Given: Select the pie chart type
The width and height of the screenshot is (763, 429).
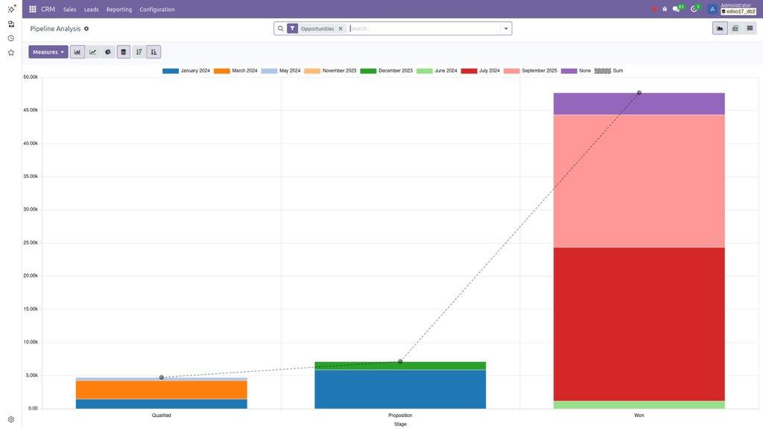Looking at the screenshot, I should 107,51.
